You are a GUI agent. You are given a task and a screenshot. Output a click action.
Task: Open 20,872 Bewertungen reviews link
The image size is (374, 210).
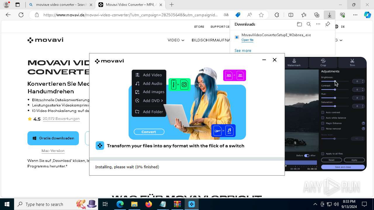click(61, 119)
